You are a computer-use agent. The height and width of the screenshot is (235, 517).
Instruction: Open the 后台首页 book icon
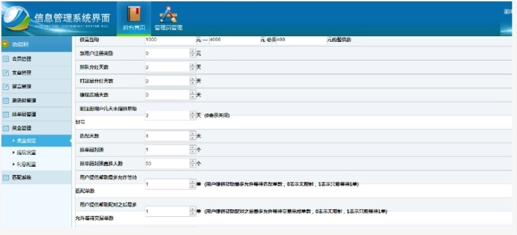point(134,14)
